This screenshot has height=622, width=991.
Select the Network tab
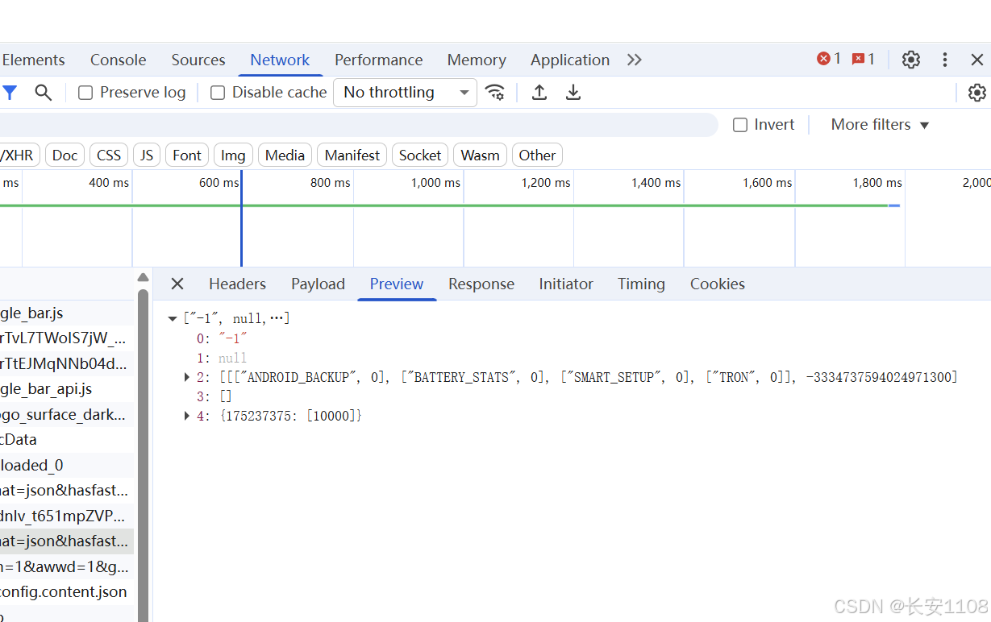click(280, 60)
